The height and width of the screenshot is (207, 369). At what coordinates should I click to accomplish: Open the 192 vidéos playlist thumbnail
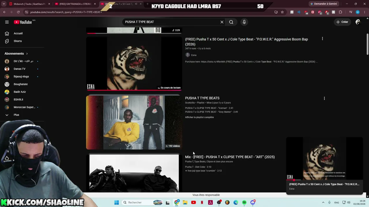pos(134,122)
